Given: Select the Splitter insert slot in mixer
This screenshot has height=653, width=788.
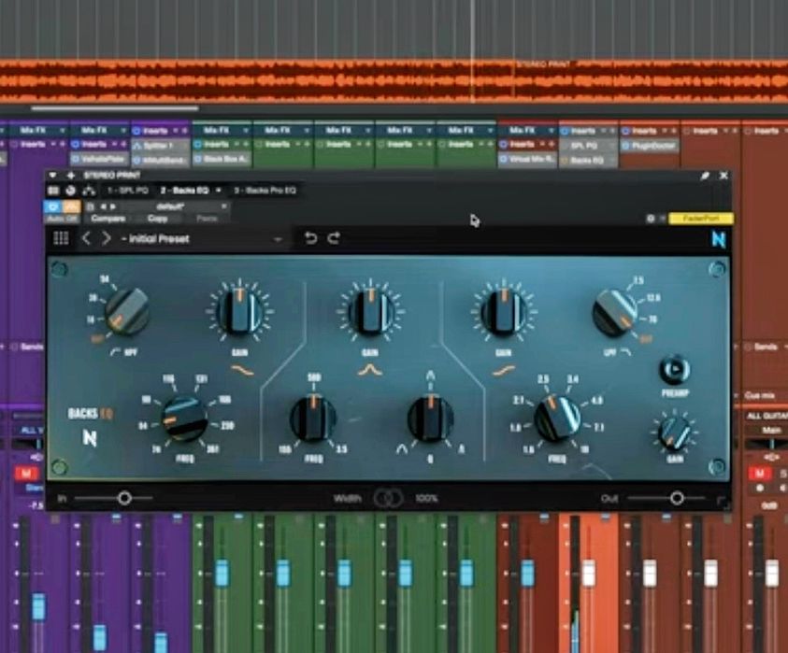Looking at the screenshot, I should [161, 146].
